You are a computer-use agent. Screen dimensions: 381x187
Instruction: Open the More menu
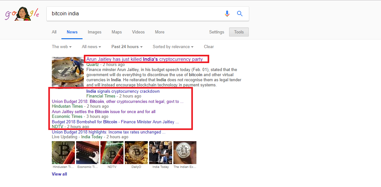tap(160, 32)
